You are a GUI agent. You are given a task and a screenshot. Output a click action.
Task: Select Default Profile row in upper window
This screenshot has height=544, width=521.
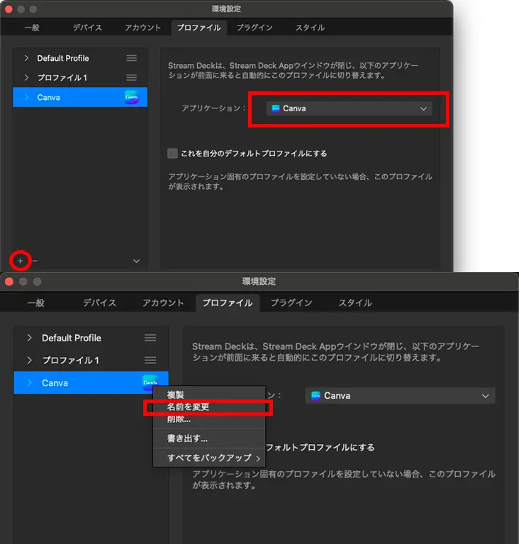(x=80, y=58)
